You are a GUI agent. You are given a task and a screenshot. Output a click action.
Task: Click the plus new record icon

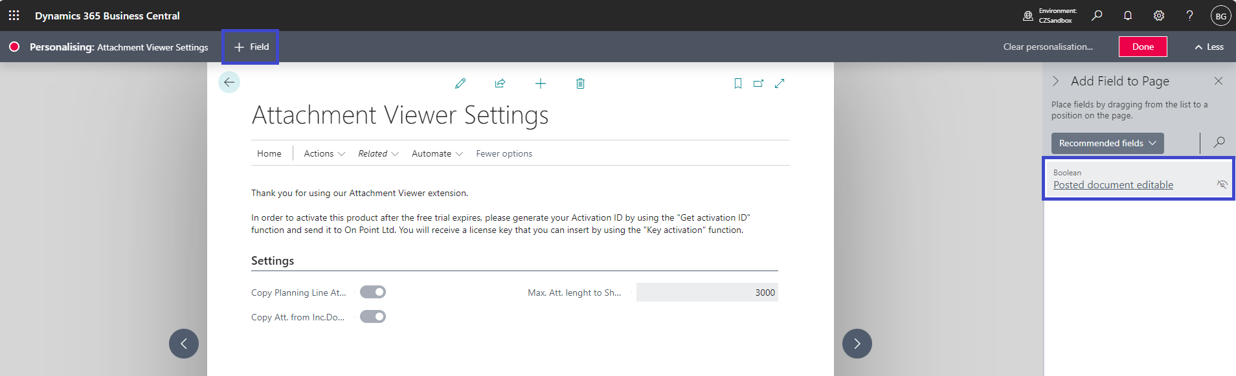pyautogui.click(x=541, y=83)
